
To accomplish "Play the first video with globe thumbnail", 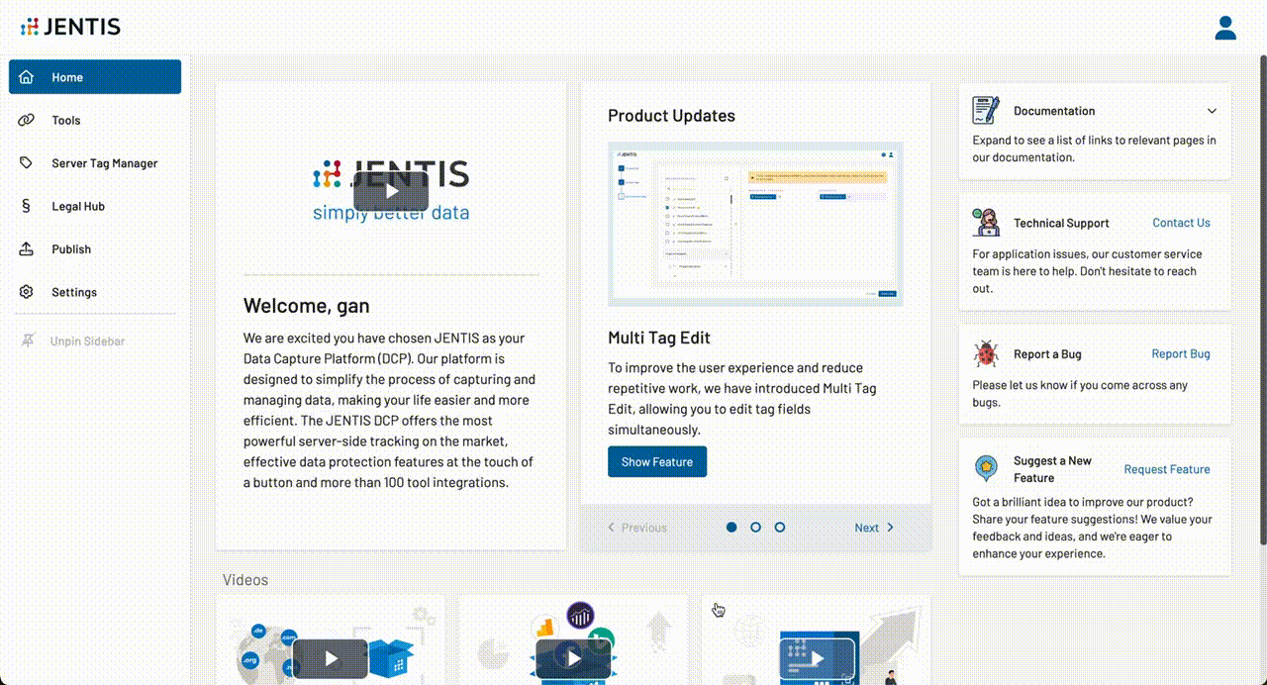I will click(x=330, y=658).
